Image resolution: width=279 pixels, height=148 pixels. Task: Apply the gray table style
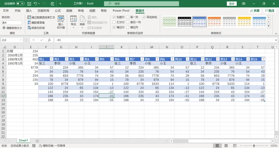[x=229, y=22]
